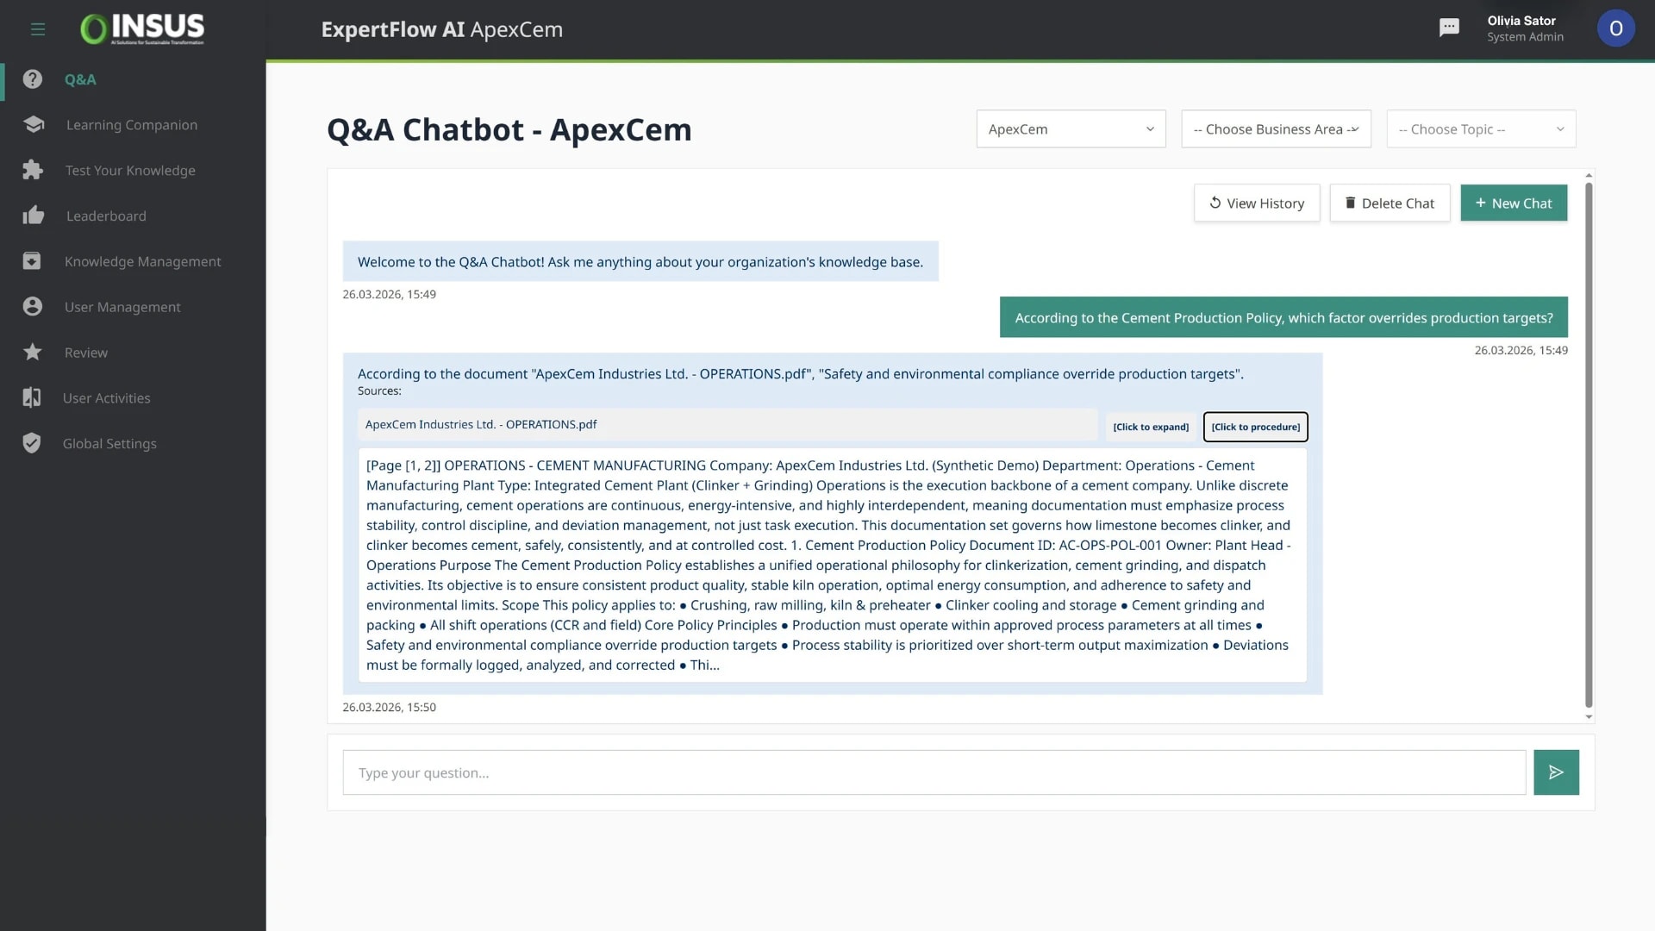Viewport: 1655px width, 931px height.
Task: Open the chat messages icon in header
Action: click(1449, 28)
